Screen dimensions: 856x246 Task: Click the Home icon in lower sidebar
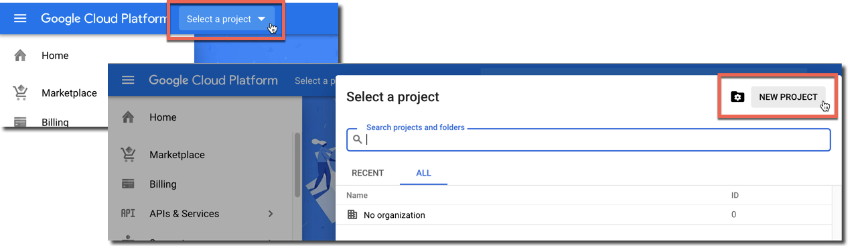(128, 117)
